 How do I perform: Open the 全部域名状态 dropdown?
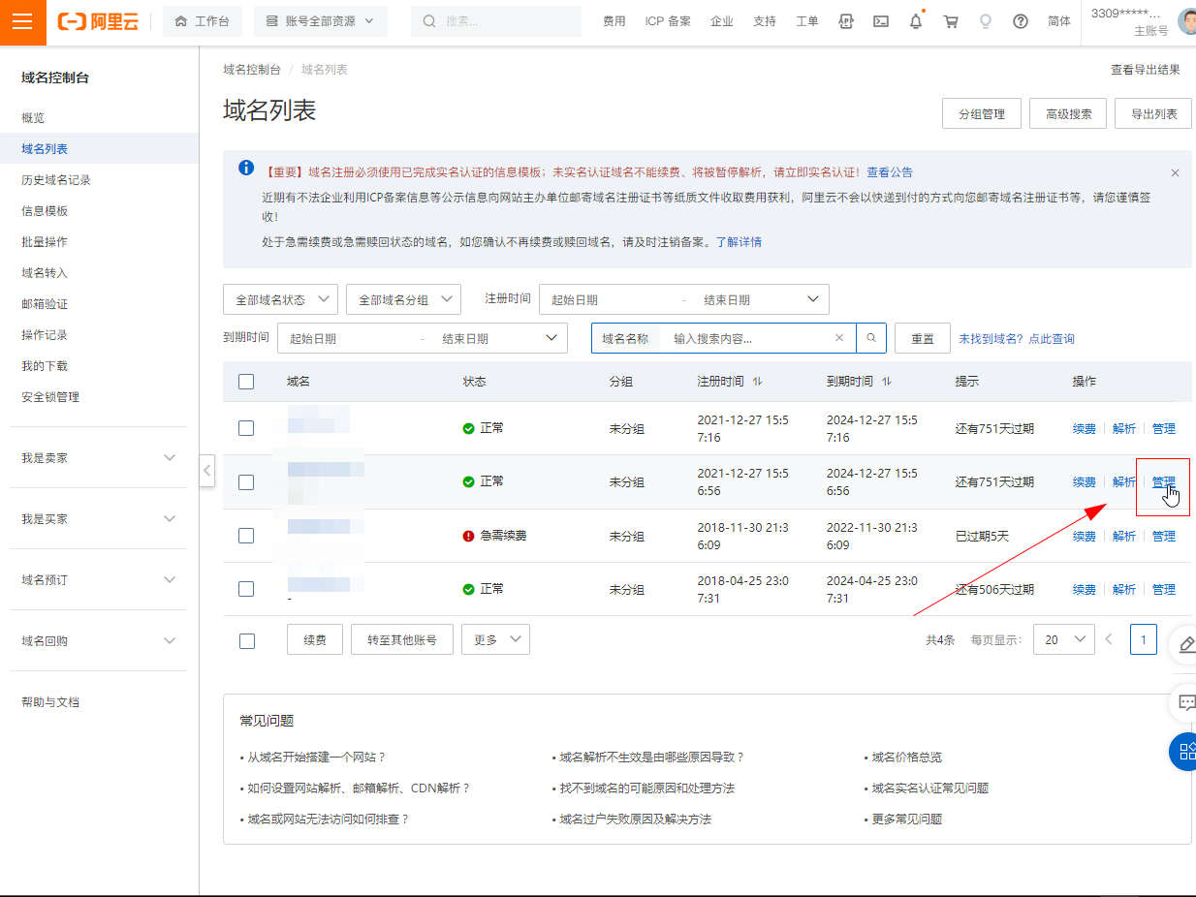tap(280, 299)
